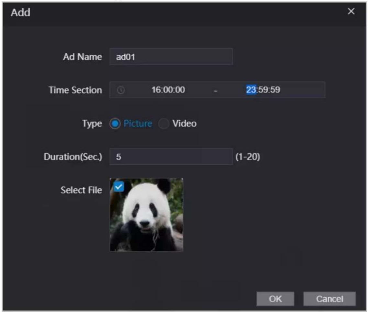This screenshot has height=312, width=368.
Task: Click the (1-20) range hint
Action: point(248,156)
